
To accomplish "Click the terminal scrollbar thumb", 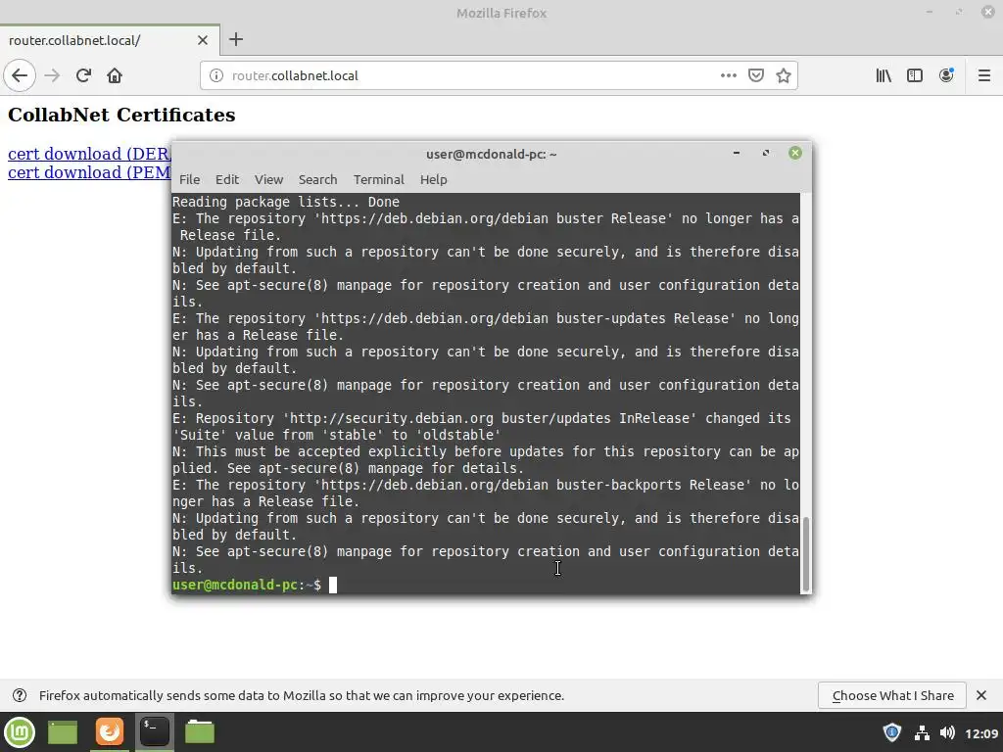I will click(x=806, y=554).
